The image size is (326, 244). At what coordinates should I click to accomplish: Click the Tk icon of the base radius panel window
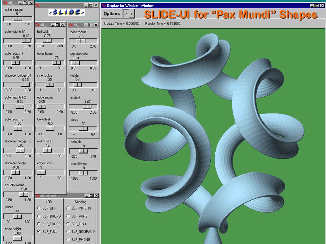click(71, 25)
